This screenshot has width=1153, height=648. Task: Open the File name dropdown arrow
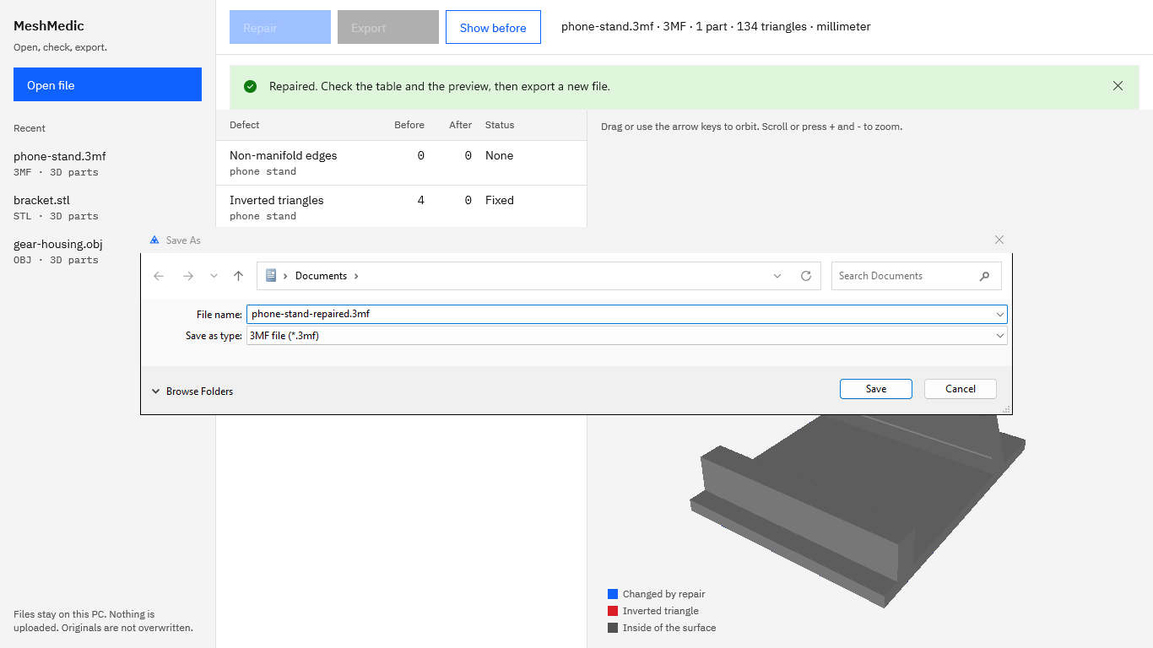pyautogui.click(x=1000, y=314)
